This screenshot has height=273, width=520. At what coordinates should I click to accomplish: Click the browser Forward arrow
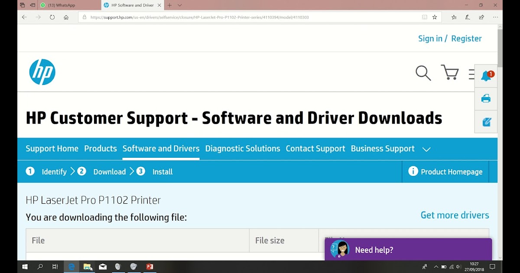(x=38, y=17)
